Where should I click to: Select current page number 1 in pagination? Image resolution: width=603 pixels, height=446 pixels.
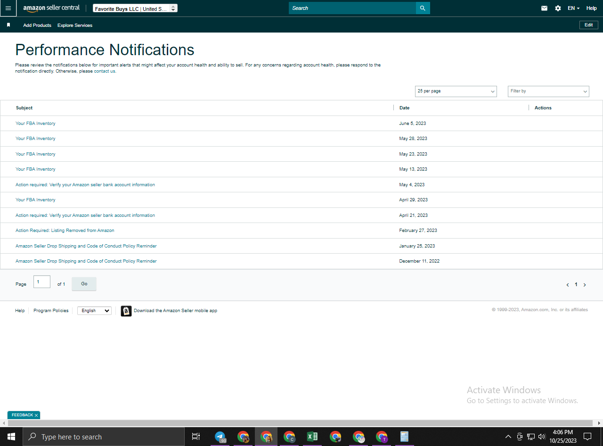576,285
